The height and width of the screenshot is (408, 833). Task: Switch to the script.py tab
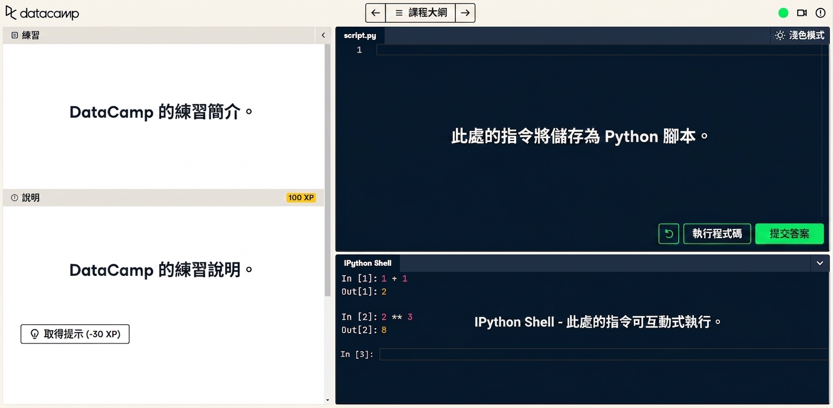point(360,35)
